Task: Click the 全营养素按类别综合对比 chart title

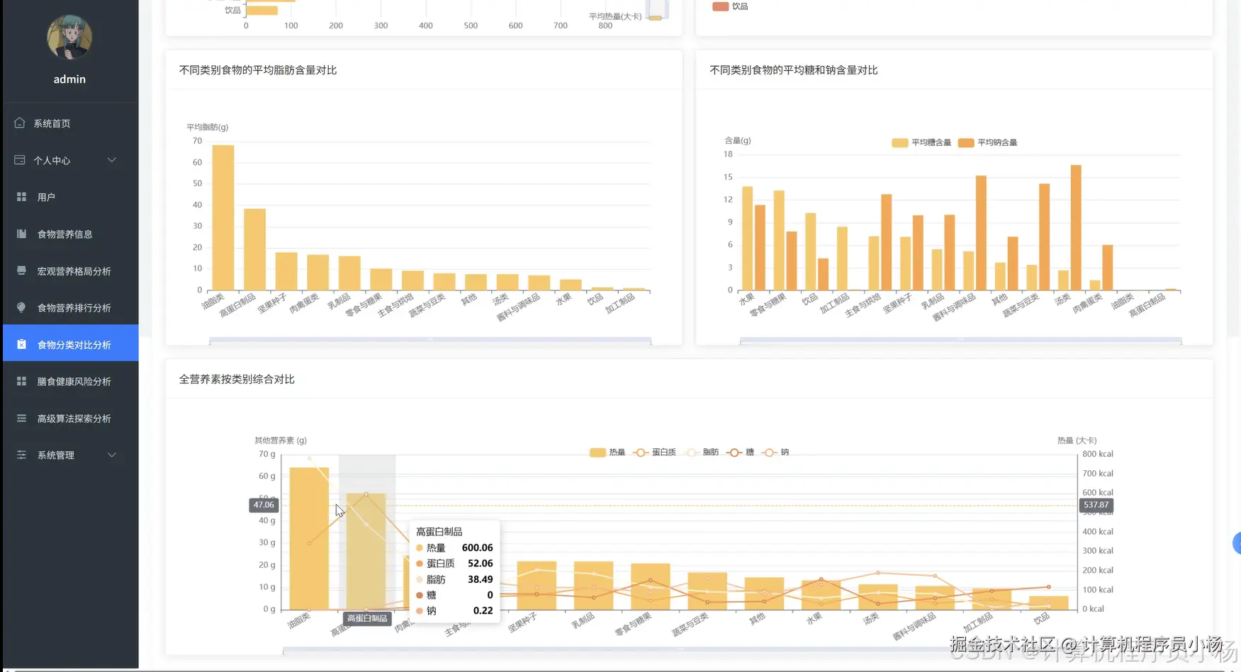Action: pyautogui.click(x=237, y=379)
